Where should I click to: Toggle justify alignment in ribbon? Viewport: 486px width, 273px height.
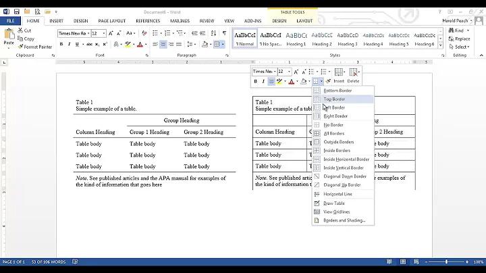coord(179,45)
